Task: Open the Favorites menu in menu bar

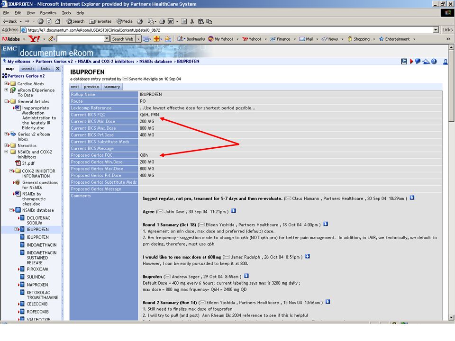Action: (x=48, y=13)
